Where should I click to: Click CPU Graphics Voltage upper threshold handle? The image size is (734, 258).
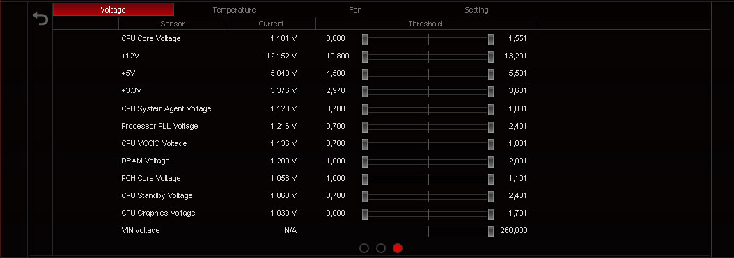point(490,214)
